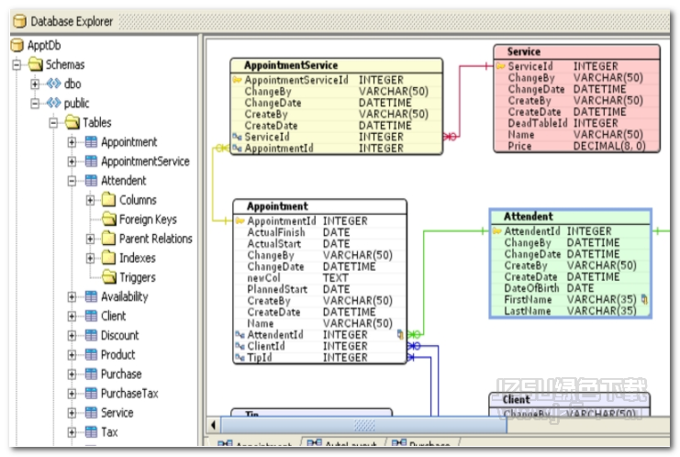
Task: Collapse the Tables folder node
Action: tap(53, 123)
